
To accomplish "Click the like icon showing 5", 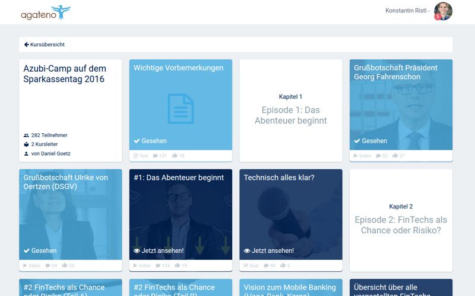I will point(283,265).
